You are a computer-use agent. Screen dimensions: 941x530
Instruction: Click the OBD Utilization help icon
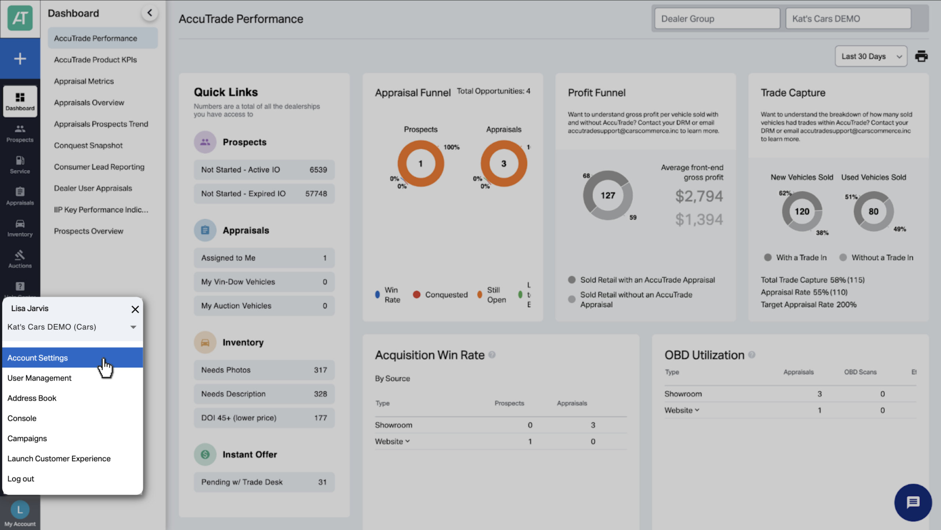point(752,355)
